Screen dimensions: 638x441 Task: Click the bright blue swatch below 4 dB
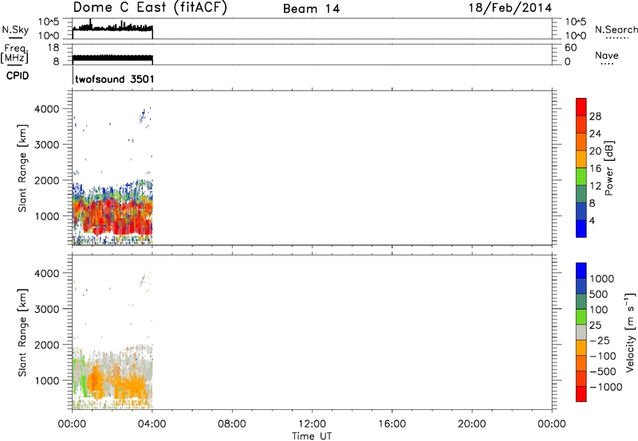[581, 228]
